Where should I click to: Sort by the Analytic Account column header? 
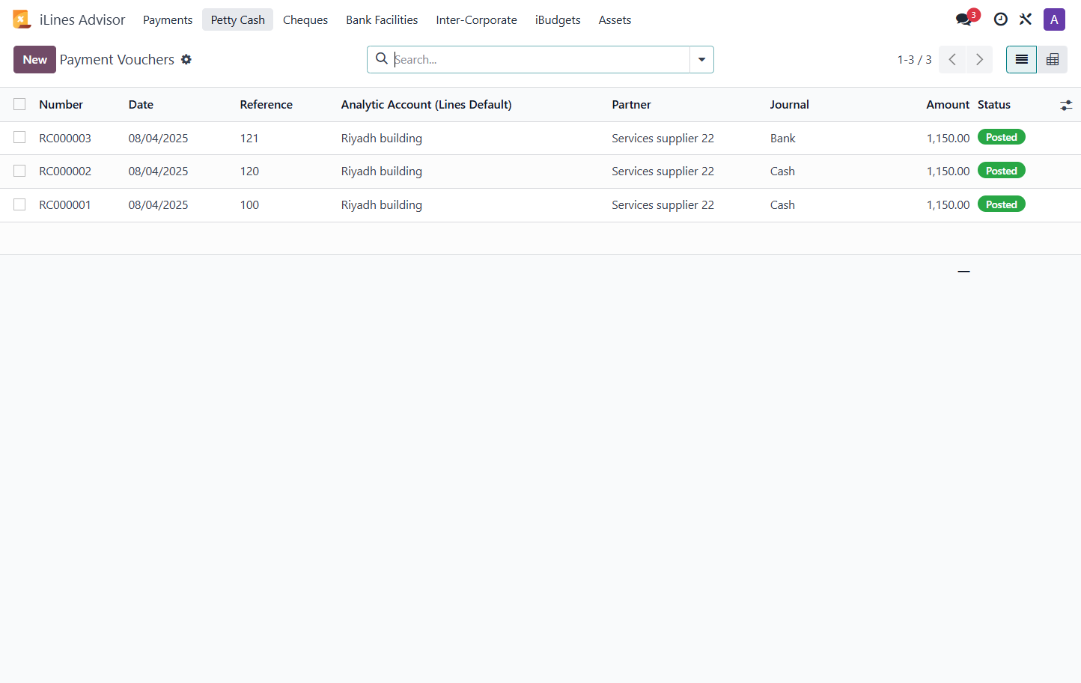426,104
